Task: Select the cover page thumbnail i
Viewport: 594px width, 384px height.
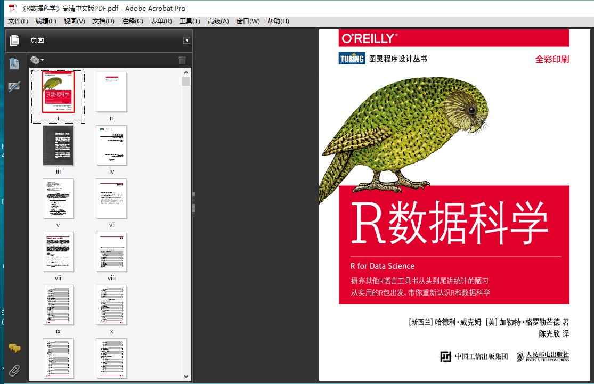Action: 58,92
